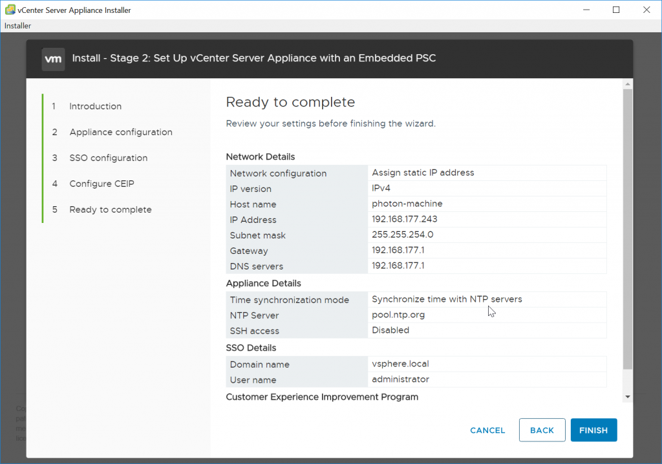Click the 'User name' label
This screenshot has height=464, width=662.
click(x=253, y=380)
